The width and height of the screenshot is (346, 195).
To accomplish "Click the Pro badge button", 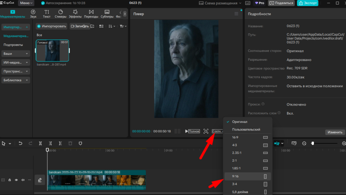I will [260, 3].
